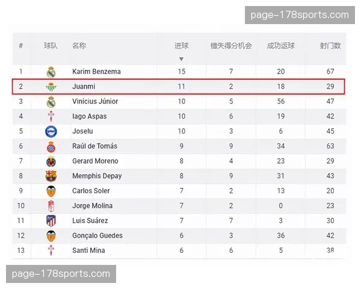
Task: Click the Real Madrid crest beside Karim Benzema
Action: click(x=51, y=72)
